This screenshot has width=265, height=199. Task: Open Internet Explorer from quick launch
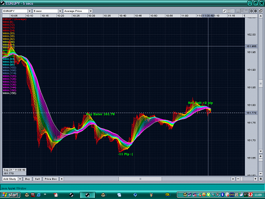point(39,195)
